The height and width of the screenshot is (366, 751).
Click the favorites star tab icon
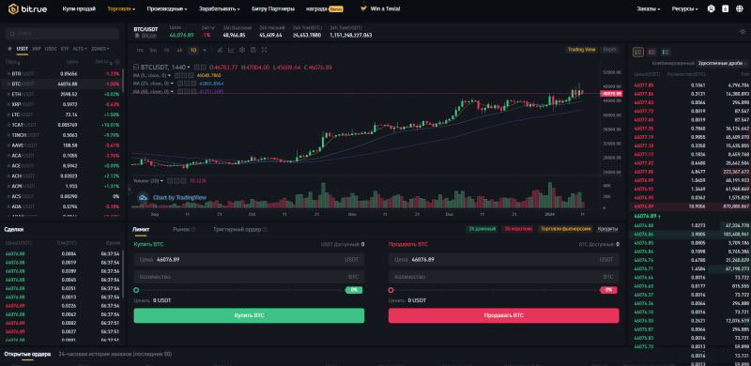tap(9, 49)
